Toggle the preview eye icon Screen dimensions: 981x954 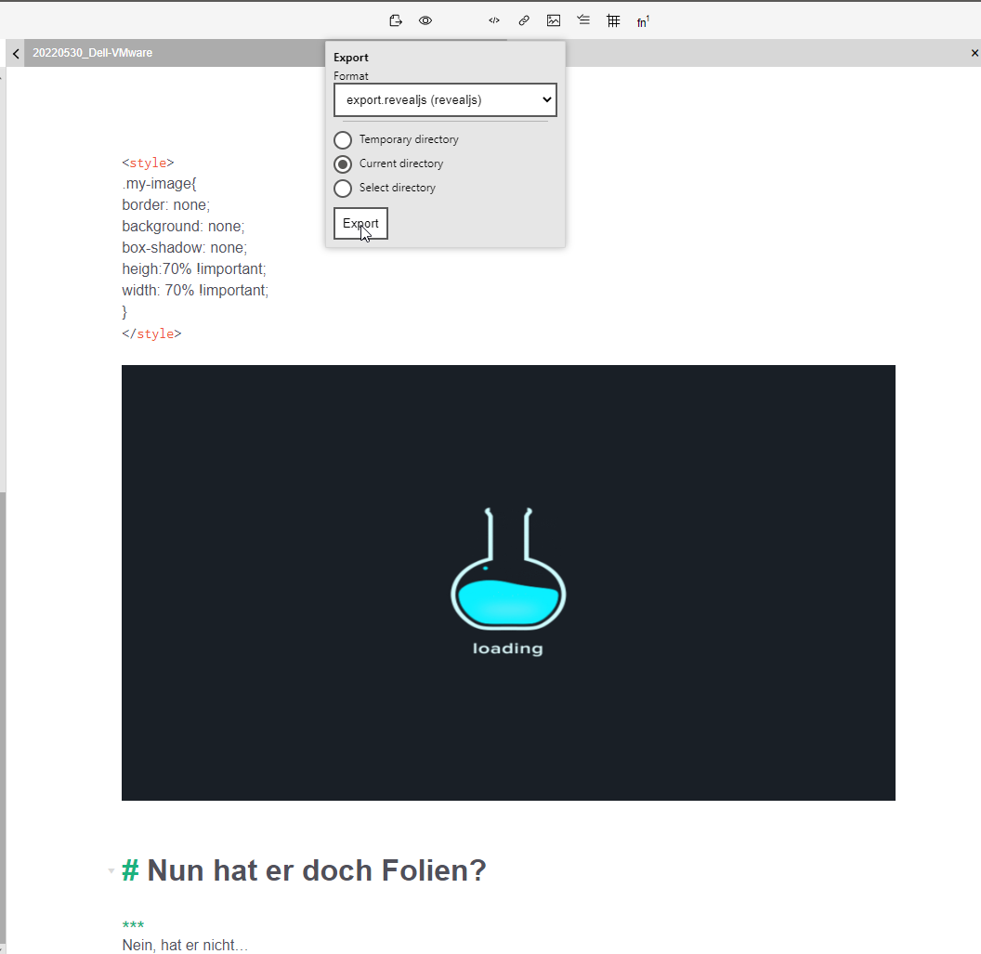pos(425,20)
